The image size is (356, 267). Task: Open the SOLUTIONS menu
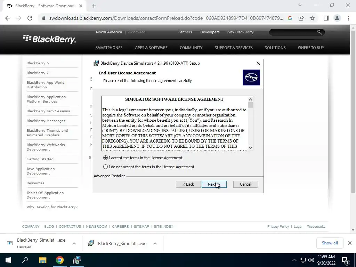pyautogui.click(x=275, y=48)
